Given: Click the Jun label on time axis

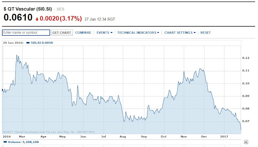Looking at the screenshot, I should (83, 137).
